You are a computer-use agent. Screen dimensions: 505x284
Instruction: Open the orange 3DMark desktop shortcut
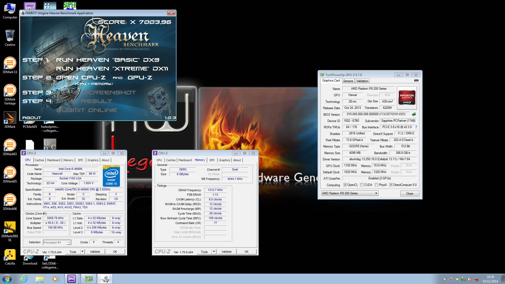10,120
